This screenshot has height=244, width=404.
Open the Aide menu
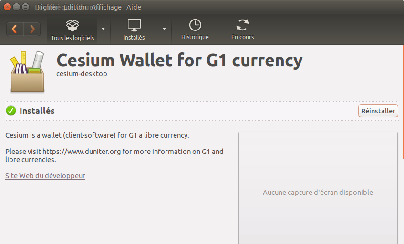(x=134, y=7)
